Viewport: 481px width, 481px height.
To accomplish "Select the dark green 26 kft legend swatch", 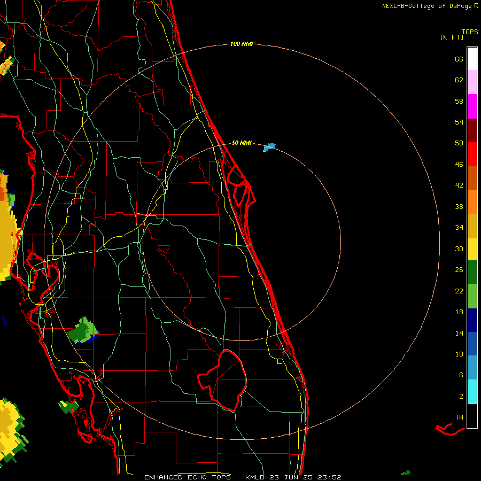I will [x=472, y=272].
